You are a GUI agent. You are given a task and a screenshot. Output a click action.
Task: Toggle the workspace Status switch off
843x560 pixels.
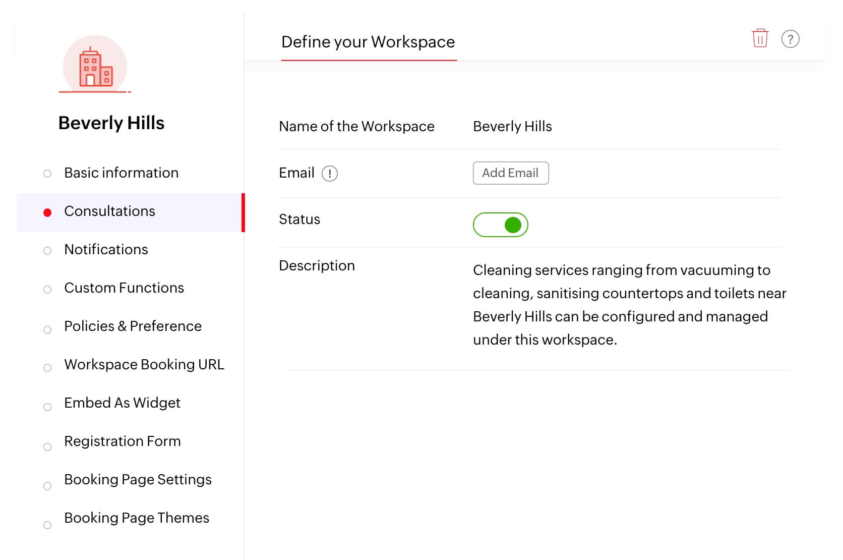click(x=501, y=224)
